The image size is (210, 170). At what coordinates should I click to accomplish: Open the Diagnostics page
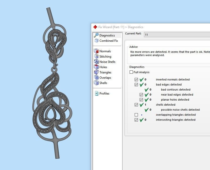107,35
